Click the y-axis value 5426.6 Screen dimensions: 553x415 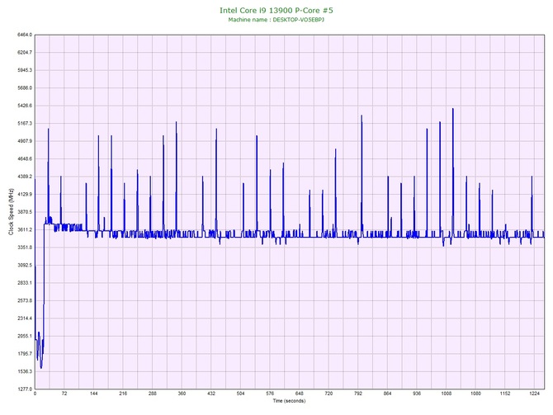point(25,106)
